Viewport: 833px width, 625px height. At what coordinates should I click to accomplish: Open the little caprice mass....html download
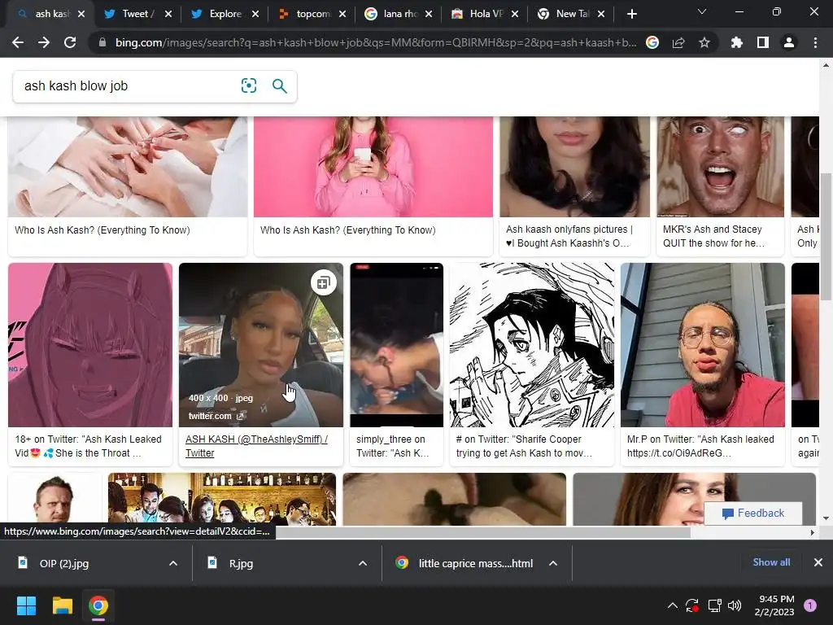tap(475, 563)
